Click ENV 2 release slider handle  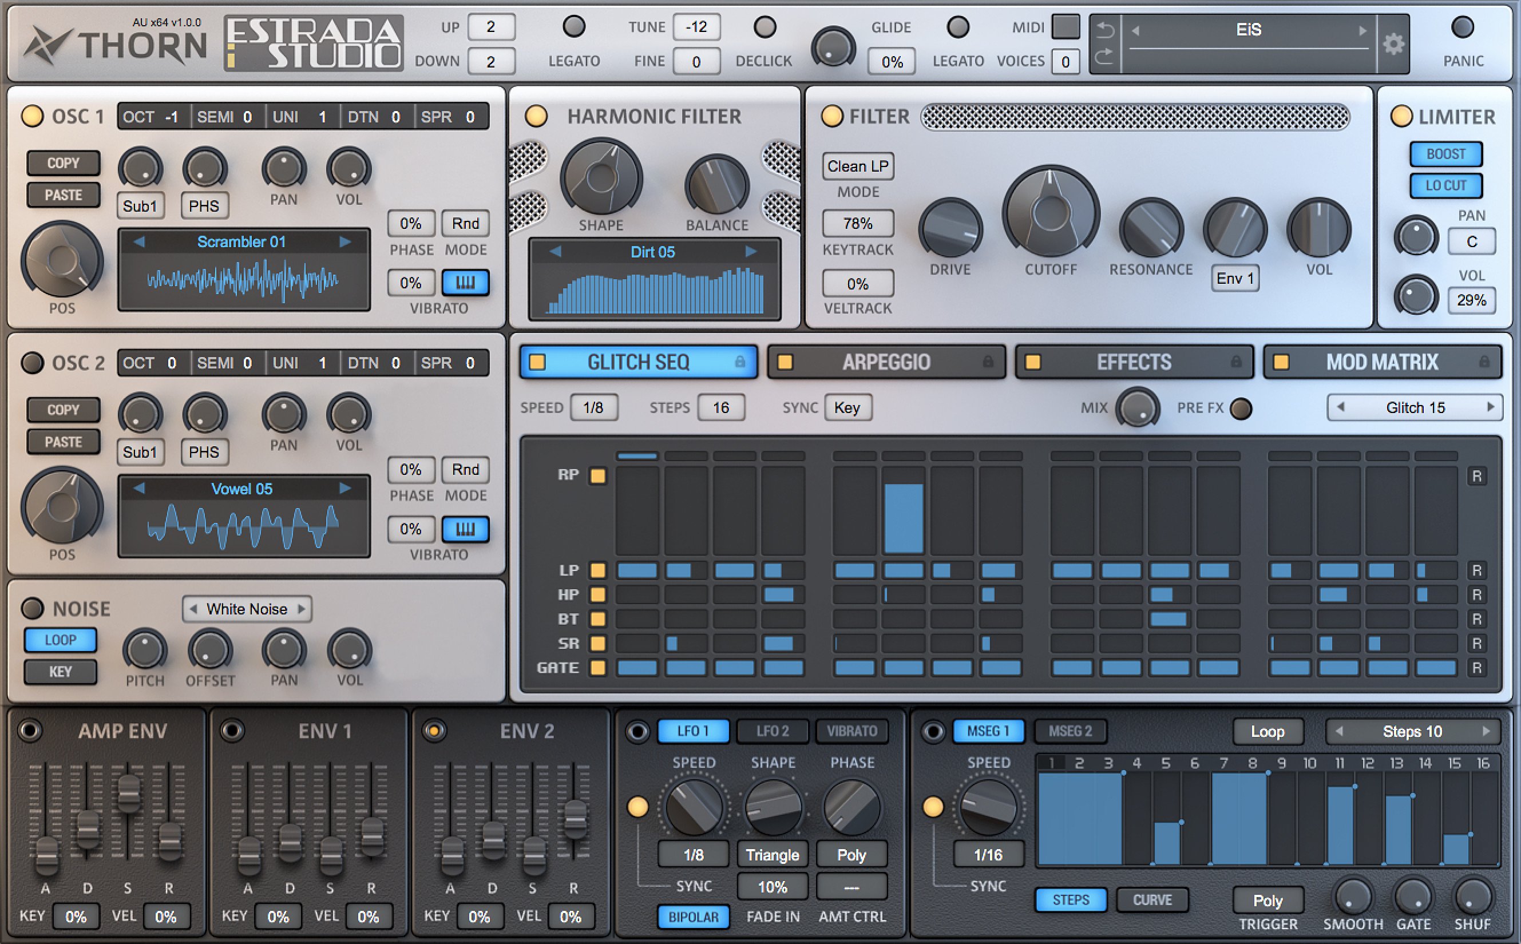(575, 819)
